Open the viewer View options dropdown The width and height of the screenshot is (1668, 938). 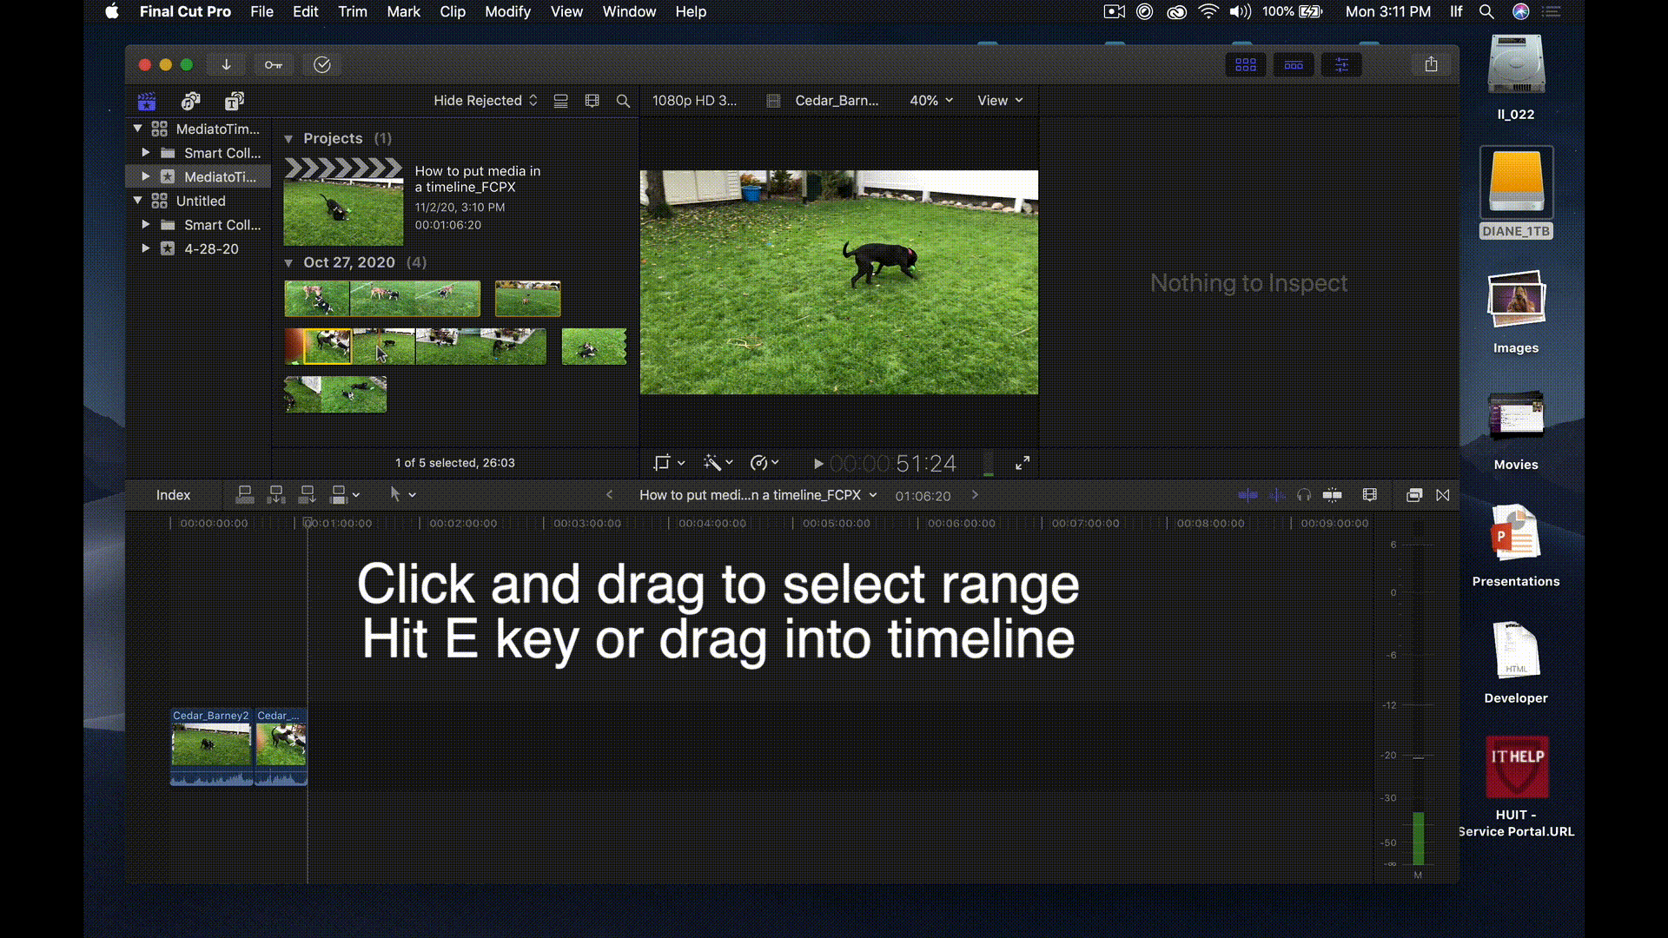pyautogui.click(x=1000, y=101)
